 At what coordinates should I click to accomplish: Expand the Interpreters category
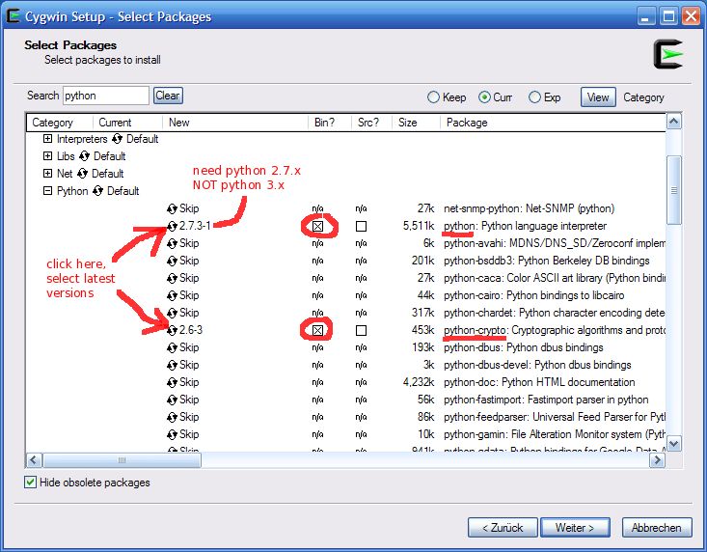(47, 139)
